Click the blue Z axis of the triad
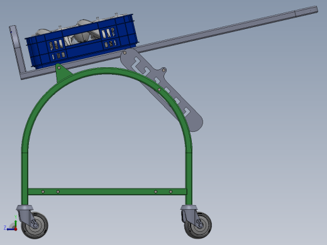 (11, 229)
